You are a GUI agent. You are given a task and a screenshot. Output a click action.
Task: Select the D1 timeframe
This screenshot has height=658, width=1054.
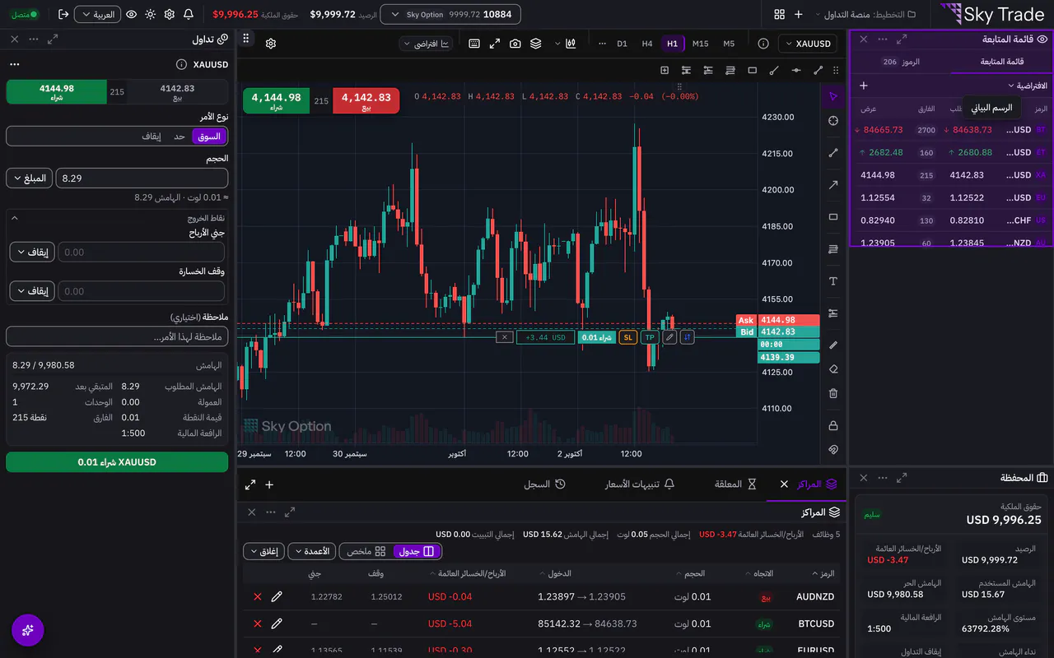622,44
